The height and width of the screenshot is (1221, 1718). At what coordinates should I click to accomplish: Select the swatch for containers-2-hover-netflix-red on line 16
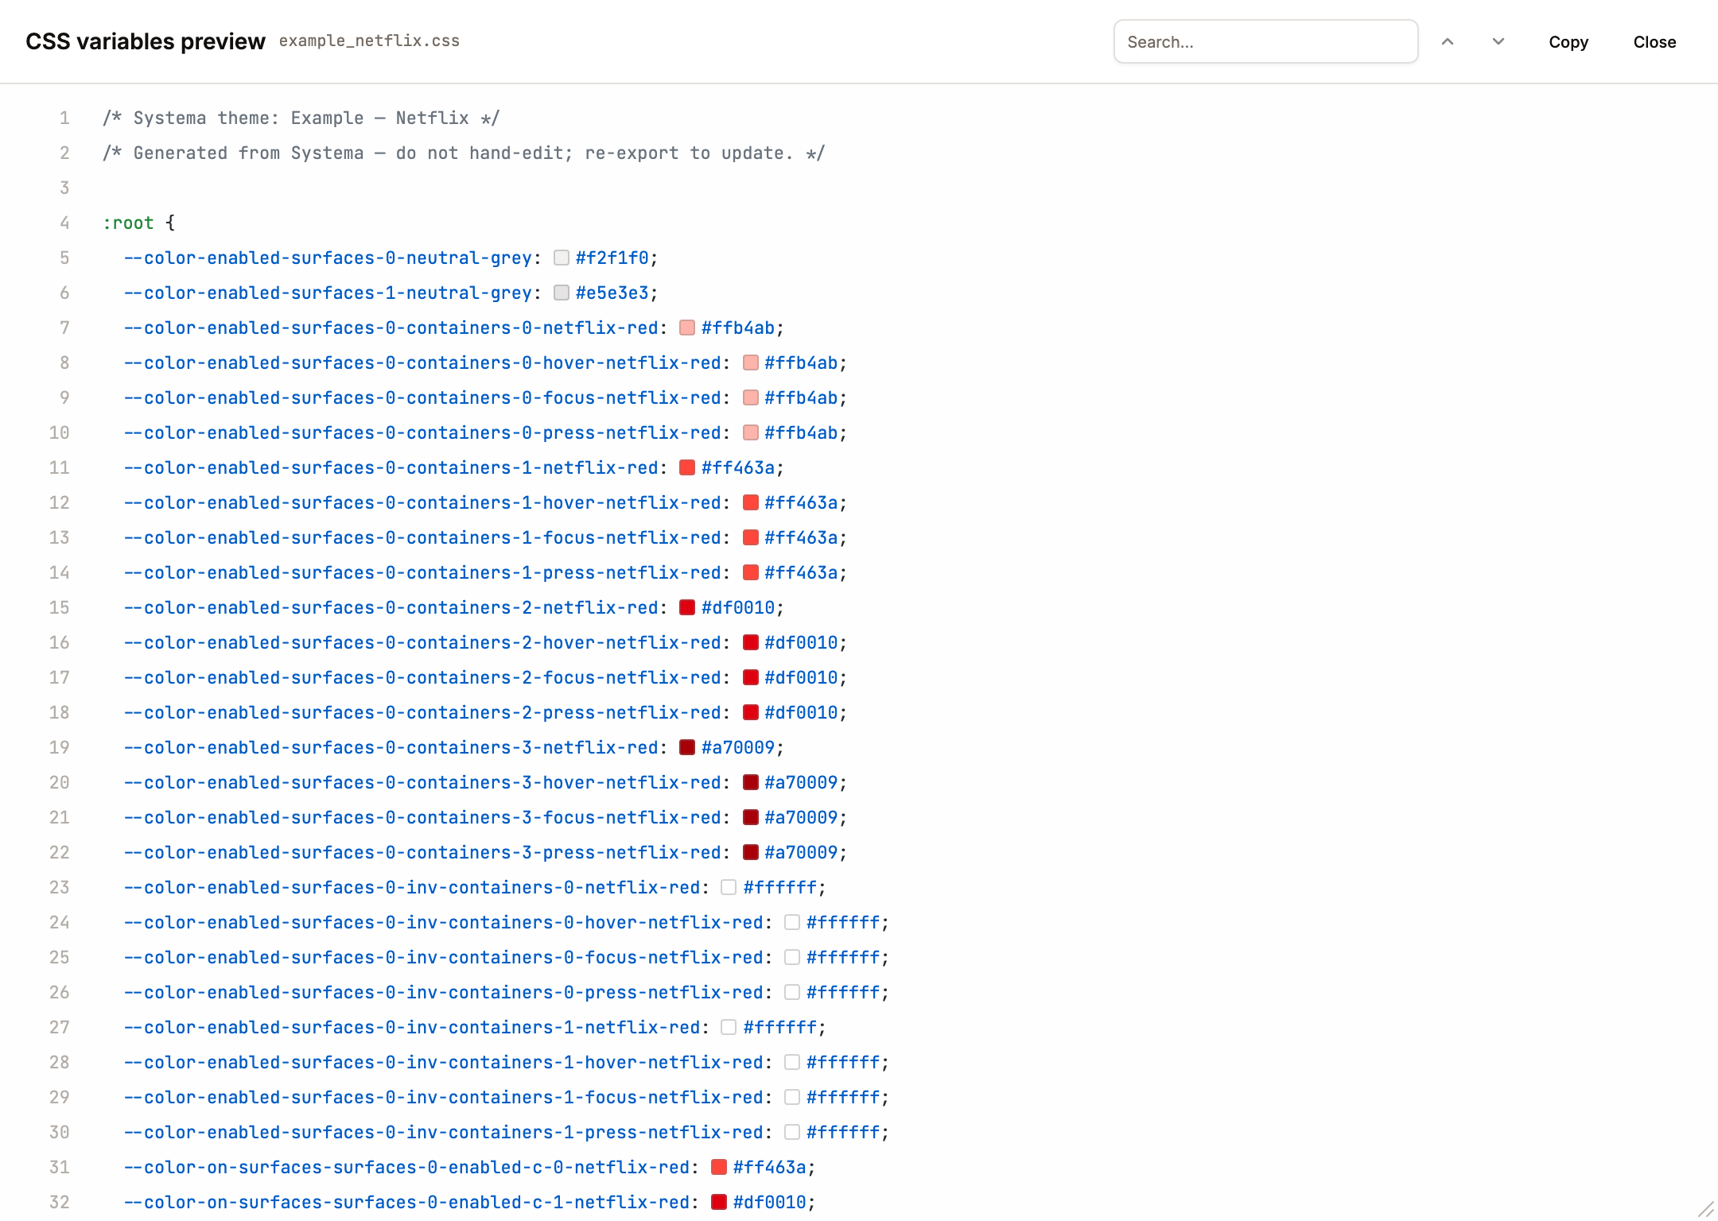pyautogui.click(x=750, y=642)
